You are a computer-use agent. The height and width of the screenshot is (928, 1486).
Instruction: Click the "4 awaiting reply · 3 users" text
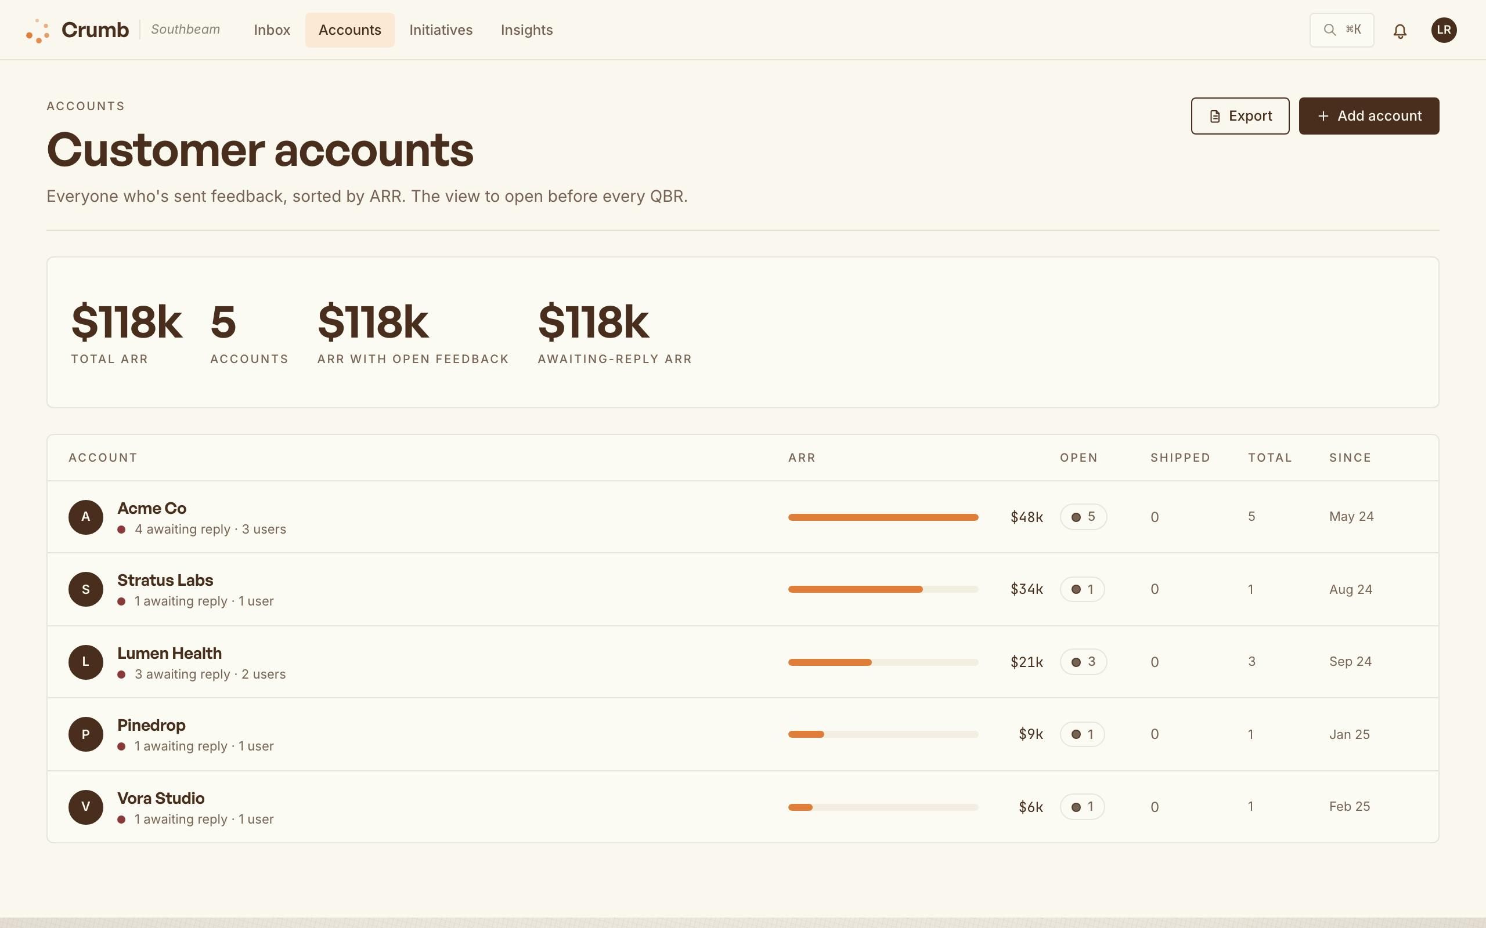coord(210,529)
